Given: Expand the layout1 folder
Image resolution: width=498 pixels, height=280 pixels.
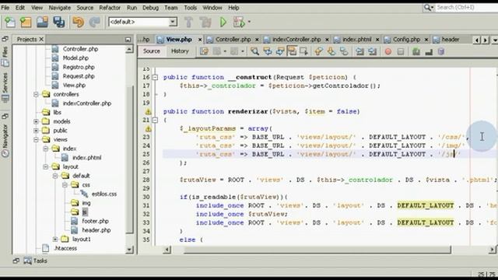Looking at the screenshot, I should (55, 239).
